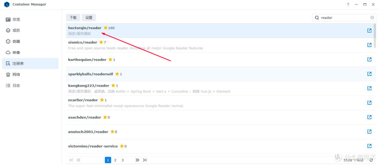Image resolution: width=379 pixels, height=165 pixels.
Task: Open external link for karthequian/reader
Action: tap(369, 59)
